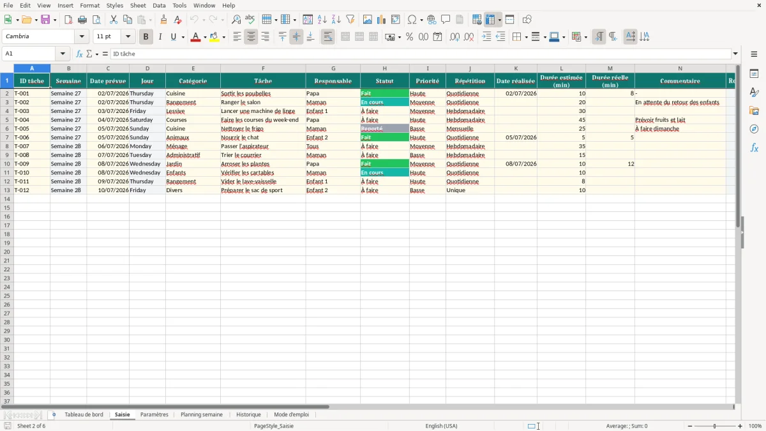
Task: Click the font color red swatch
Action: pyautogui.click(x=195, y=37)
